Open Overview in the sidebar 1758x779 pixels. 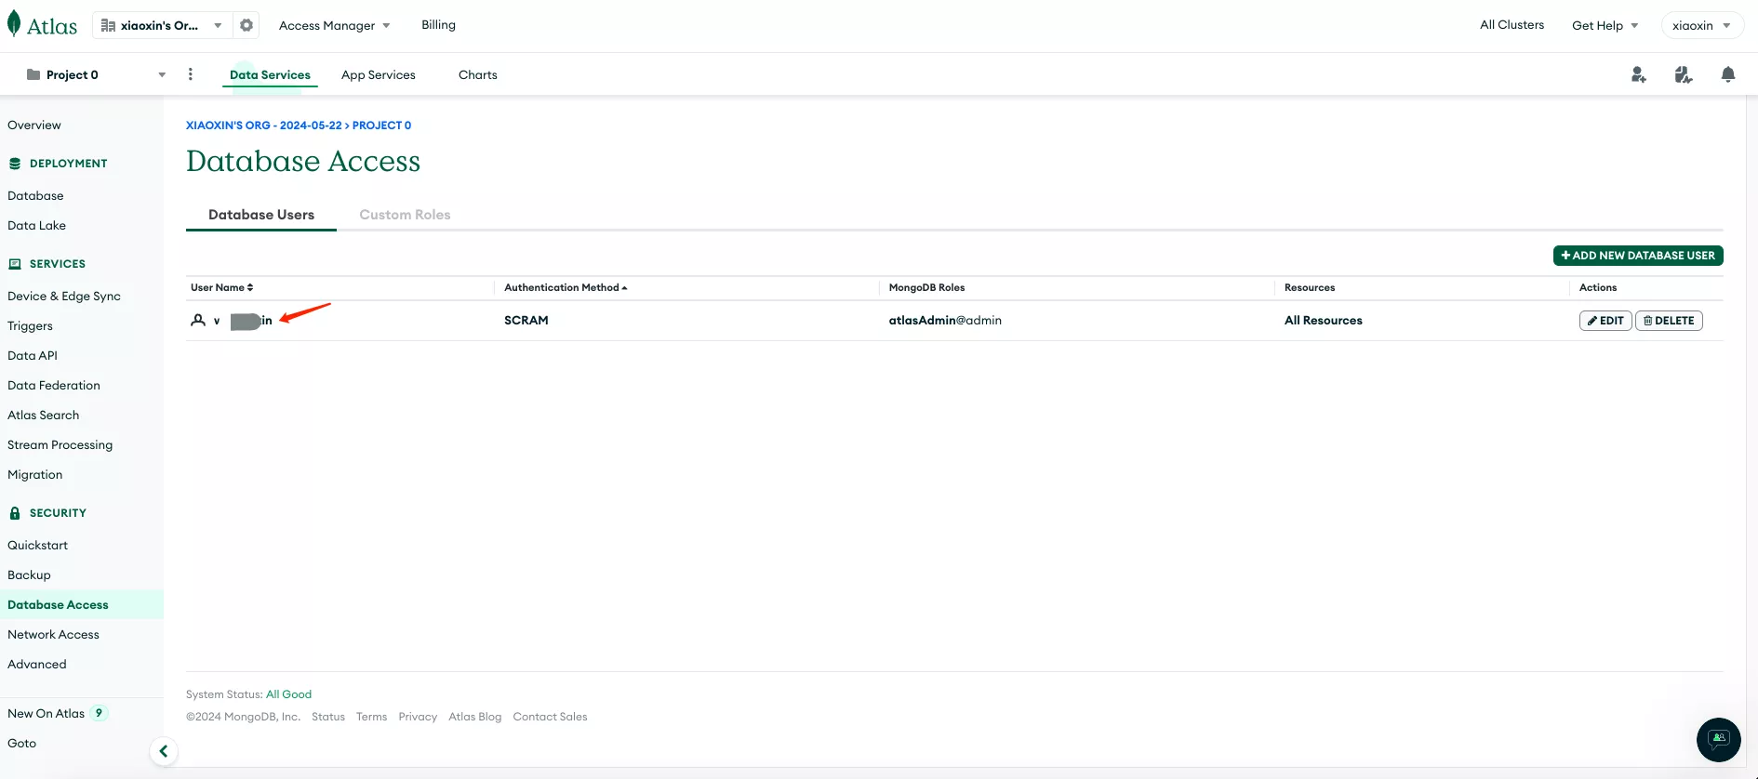pyautogui.click(x=34, y=125)
